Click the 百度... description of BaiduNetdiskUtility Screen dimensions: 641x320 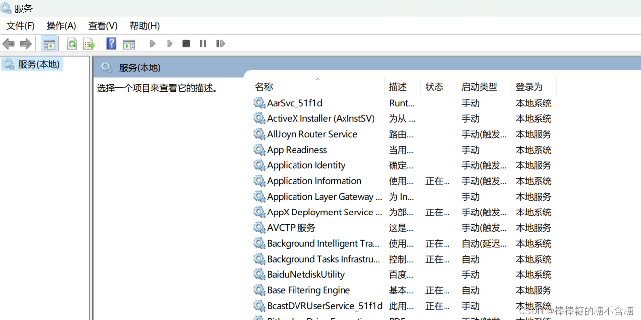coord(401,274)
